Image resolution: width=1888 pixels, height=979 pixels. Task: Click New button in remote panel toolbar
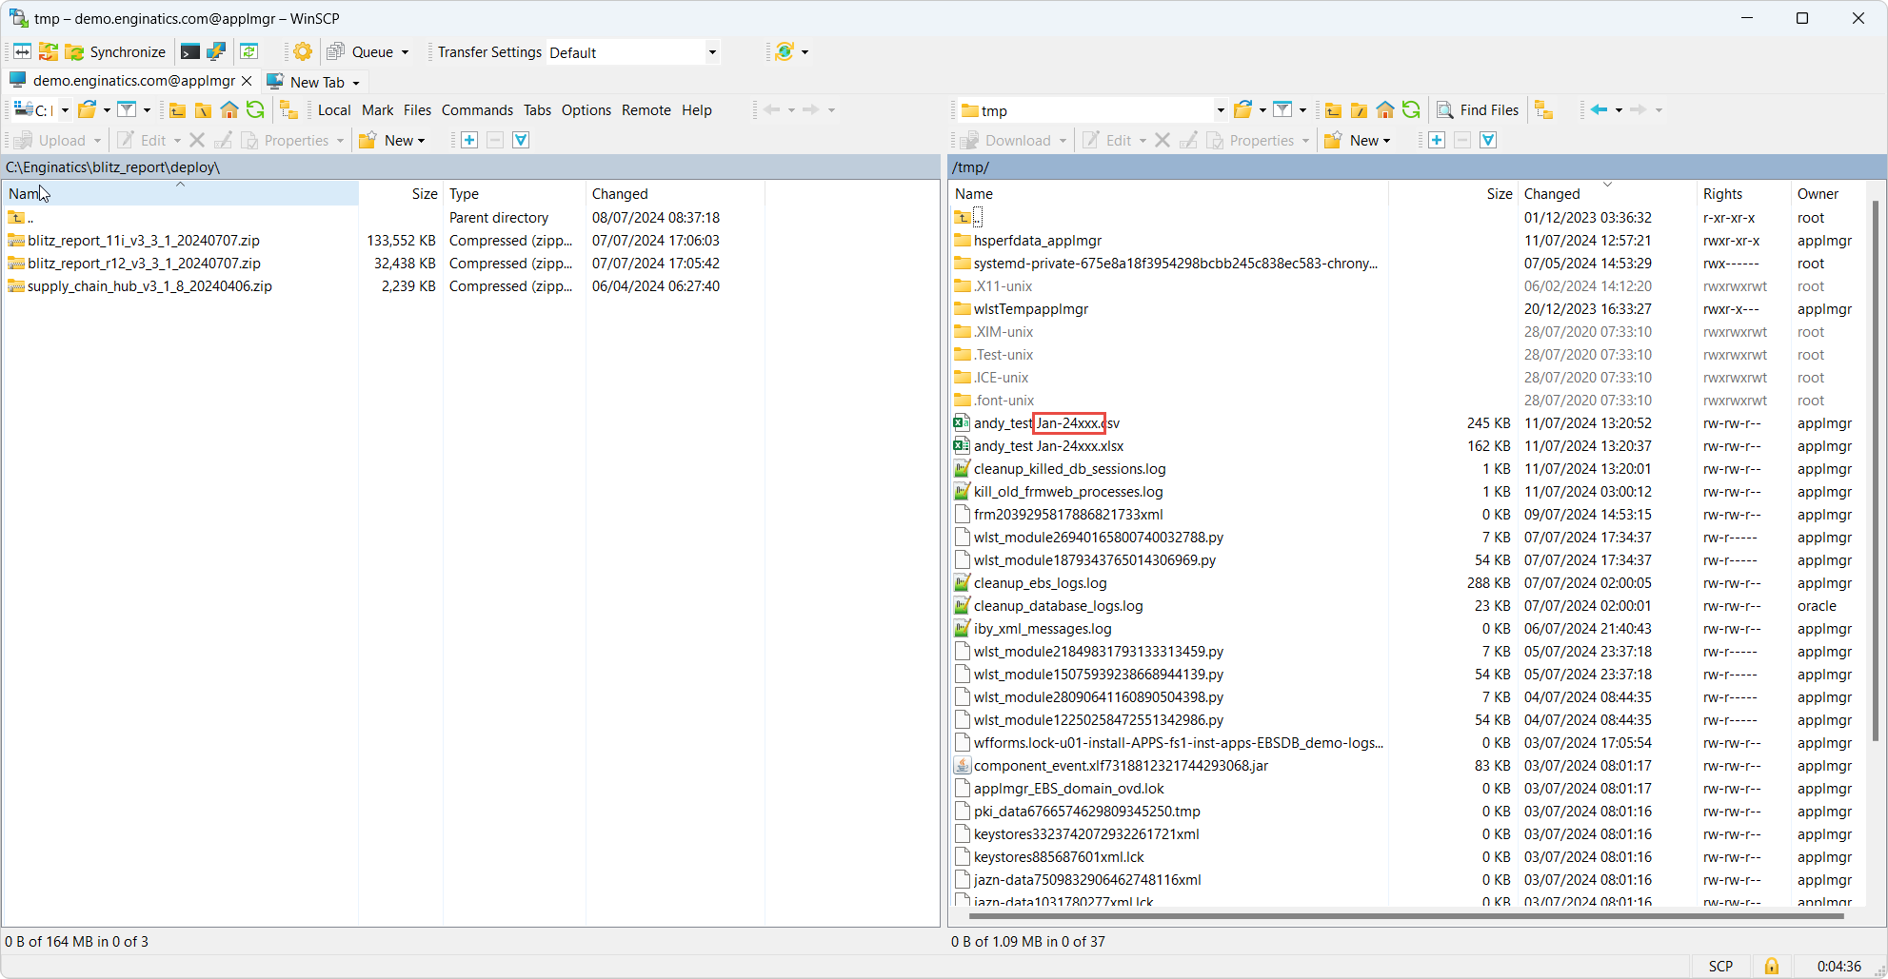click(x=1358, y=141)
